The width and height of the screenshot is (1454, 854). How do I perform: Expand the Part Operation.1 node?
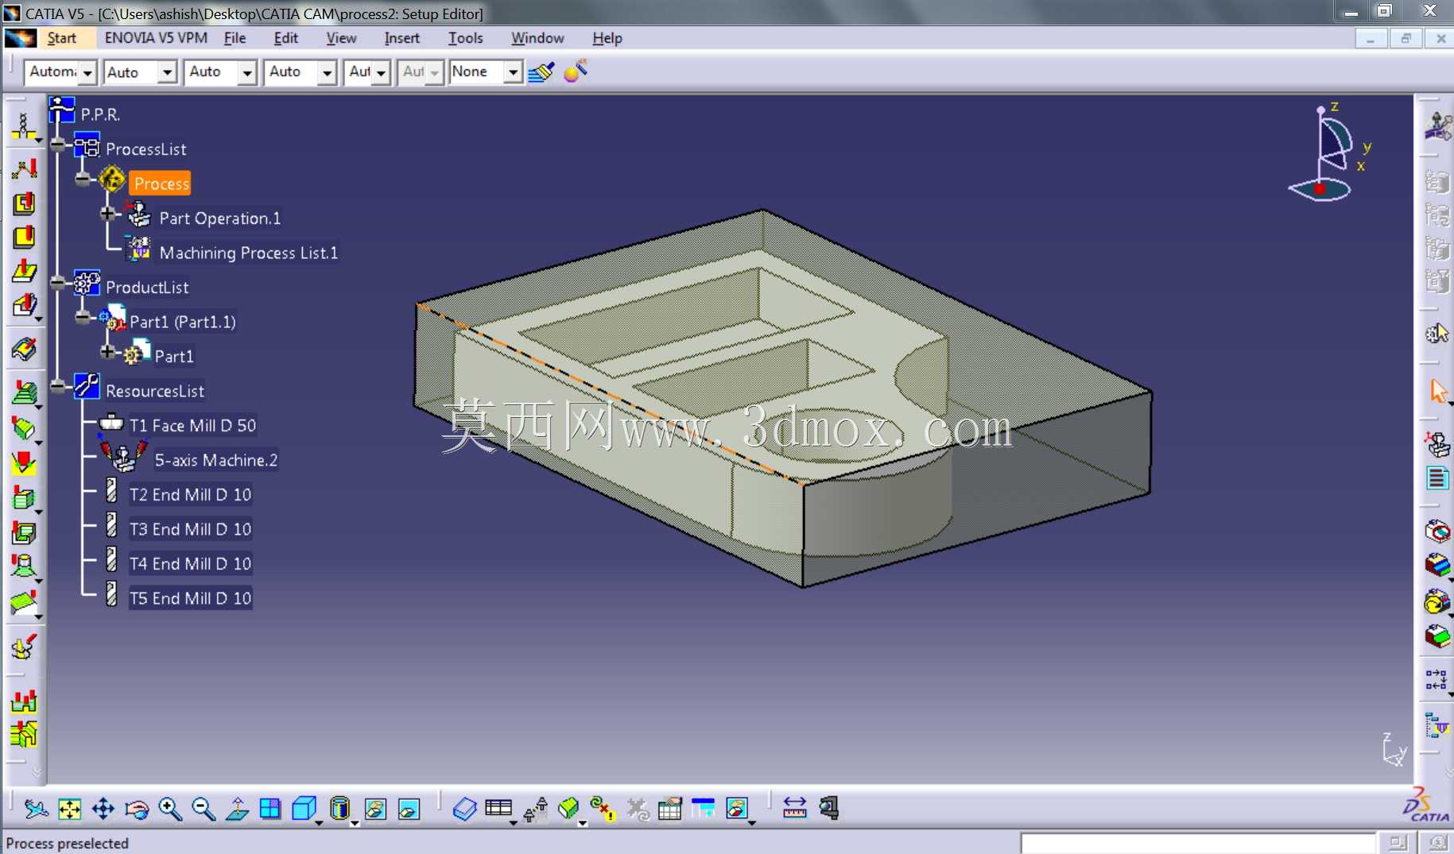(x=107, y=214)
